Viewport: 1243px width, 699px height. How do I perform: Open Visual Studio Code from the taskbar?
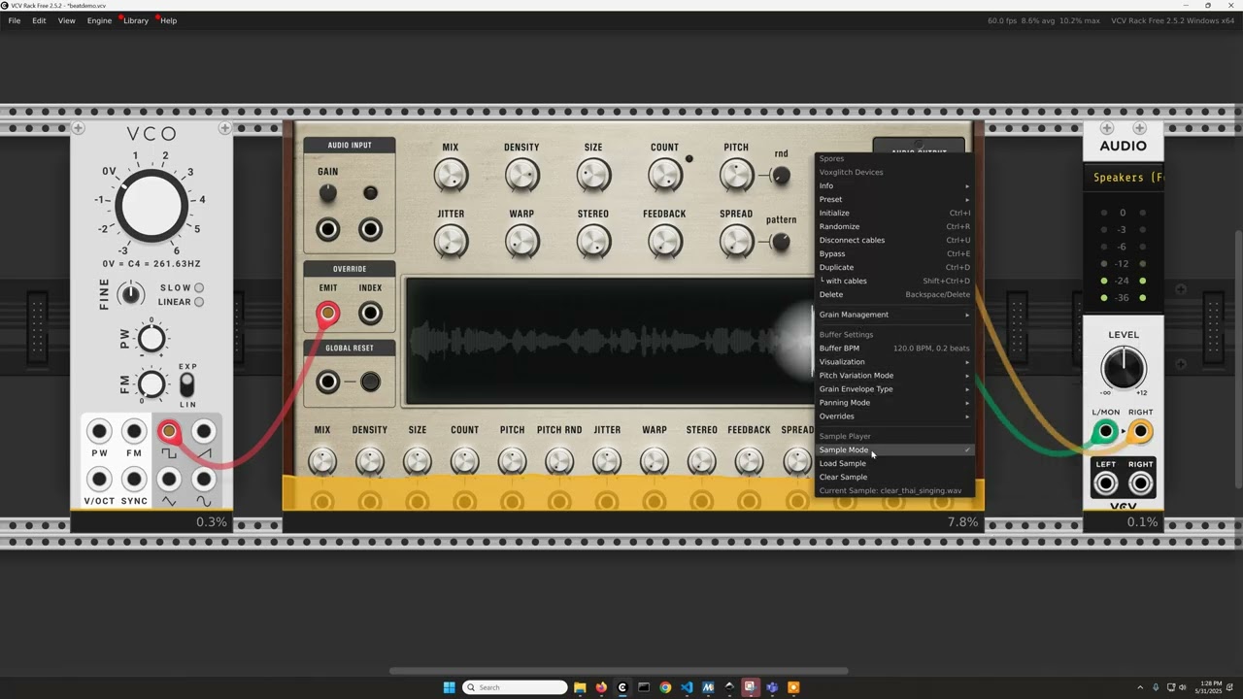pos(687,687)
